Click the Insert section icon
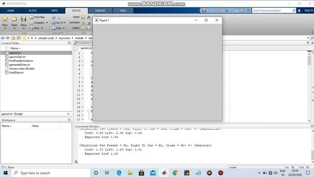The image size is (314, 177). [83, 18]
